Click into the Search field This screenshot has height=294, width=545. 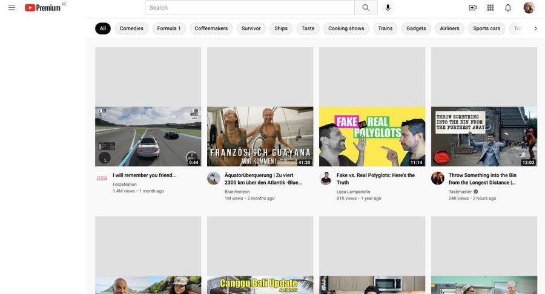pos(249,8)
